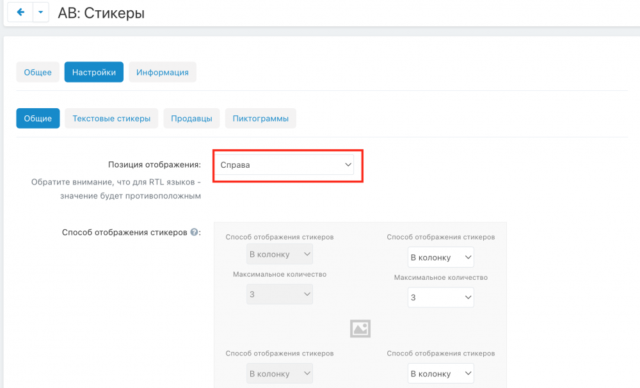Switch to the top-level Общее tab
This screenshot has width=640, height=388.
pyautogui.click(x=38, y=72)
